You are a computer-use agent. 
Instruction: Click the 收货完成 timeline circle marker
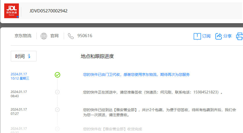coord(57,129)
